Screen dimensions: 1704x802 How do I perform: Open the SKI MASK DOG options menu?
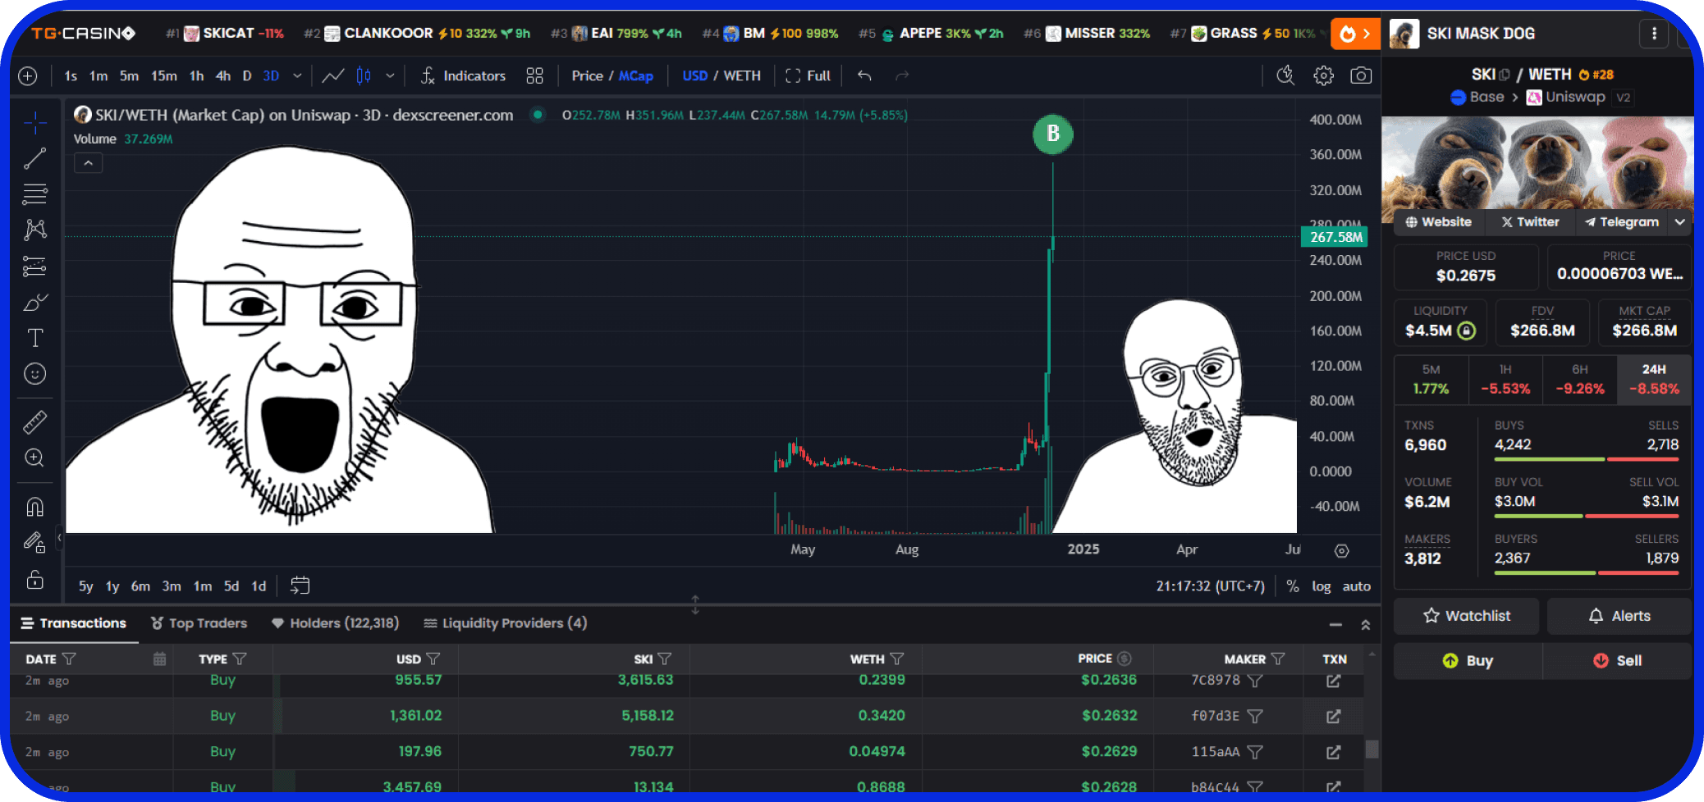pos(1654,34)
